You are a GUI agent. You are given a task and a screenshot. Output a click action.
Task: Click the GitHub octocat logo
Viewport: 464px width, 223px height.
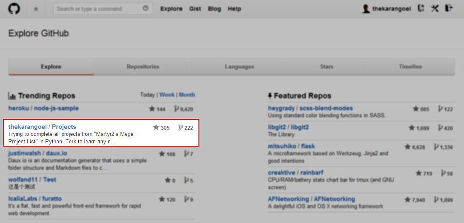pyautogui.click(x=14, y=9)
